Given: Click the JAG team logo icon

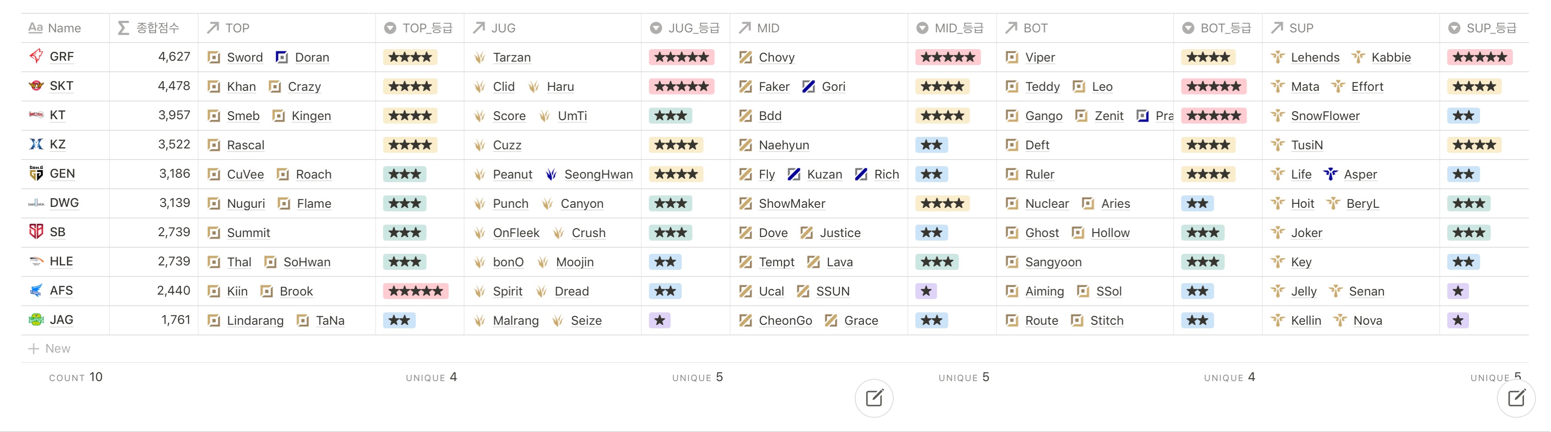Looking at the screenshot, I should tap(36, 319).
